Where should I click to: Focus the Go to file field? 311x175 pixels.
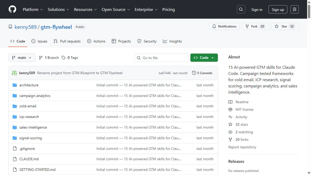click(161, 58)
